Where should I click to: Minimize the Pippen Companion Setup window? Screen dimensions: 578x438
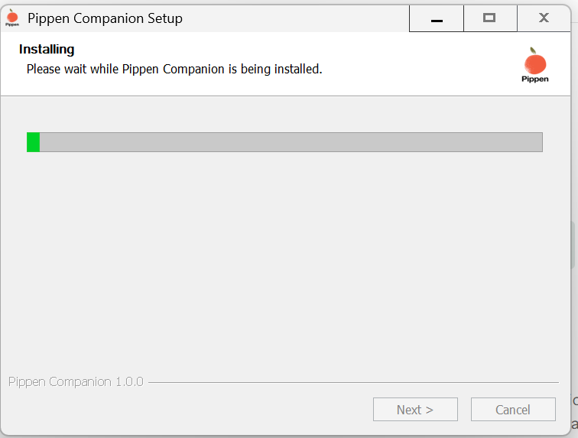point(437,18)
